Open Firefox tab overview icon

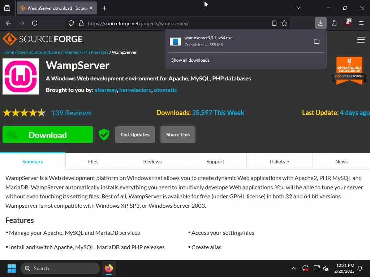click(x=7, y=8)
